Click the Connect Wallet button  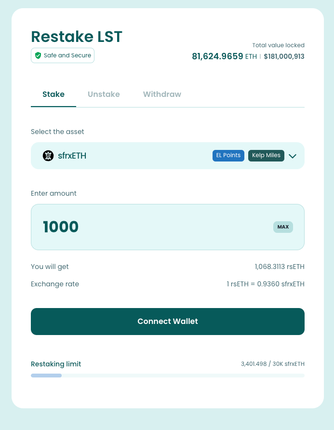point(168,322)
